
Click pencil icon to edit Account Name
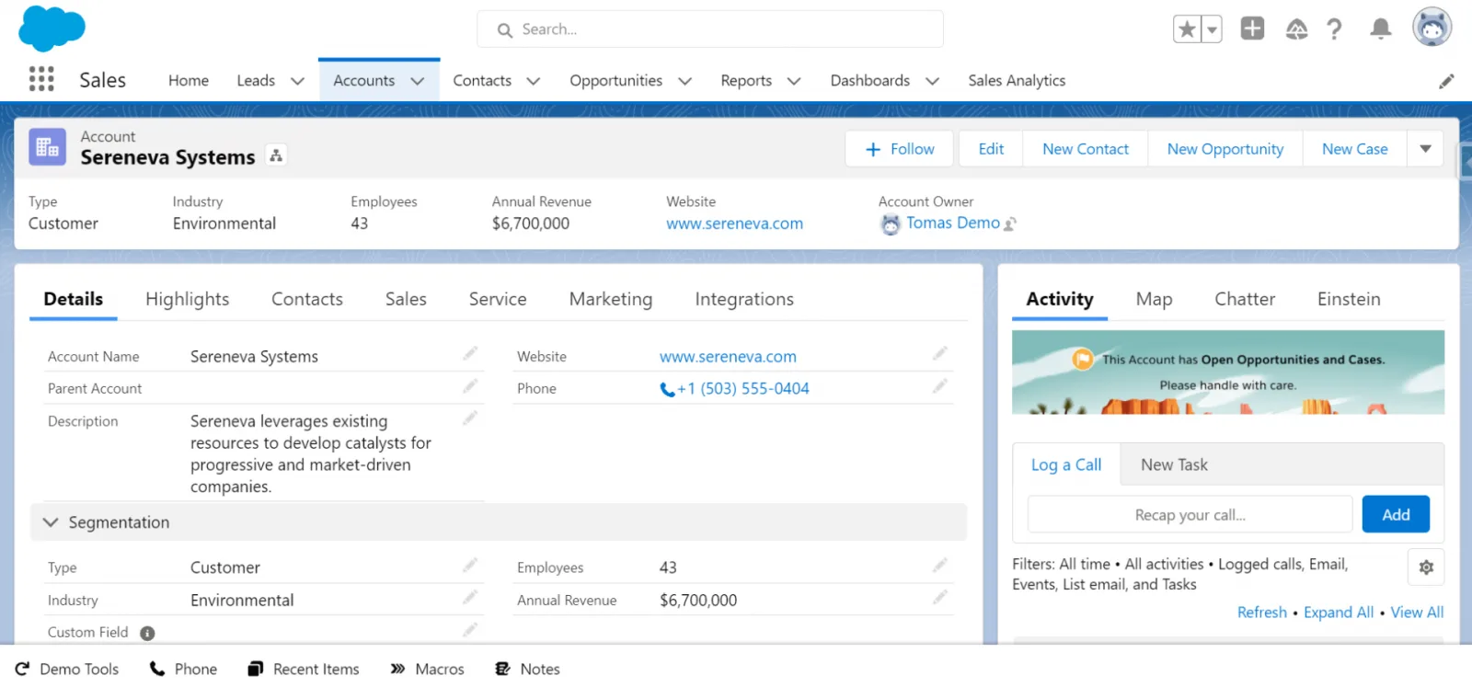click(x=470, y=354)
